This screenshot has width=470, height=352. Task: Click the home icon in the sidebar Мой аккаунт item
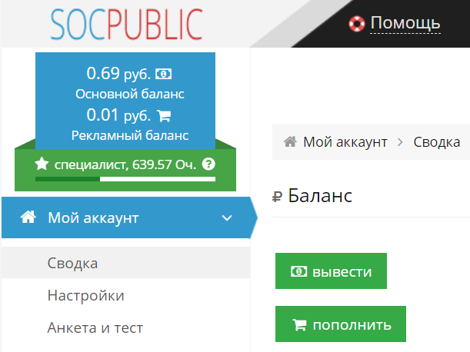(28, 218)
